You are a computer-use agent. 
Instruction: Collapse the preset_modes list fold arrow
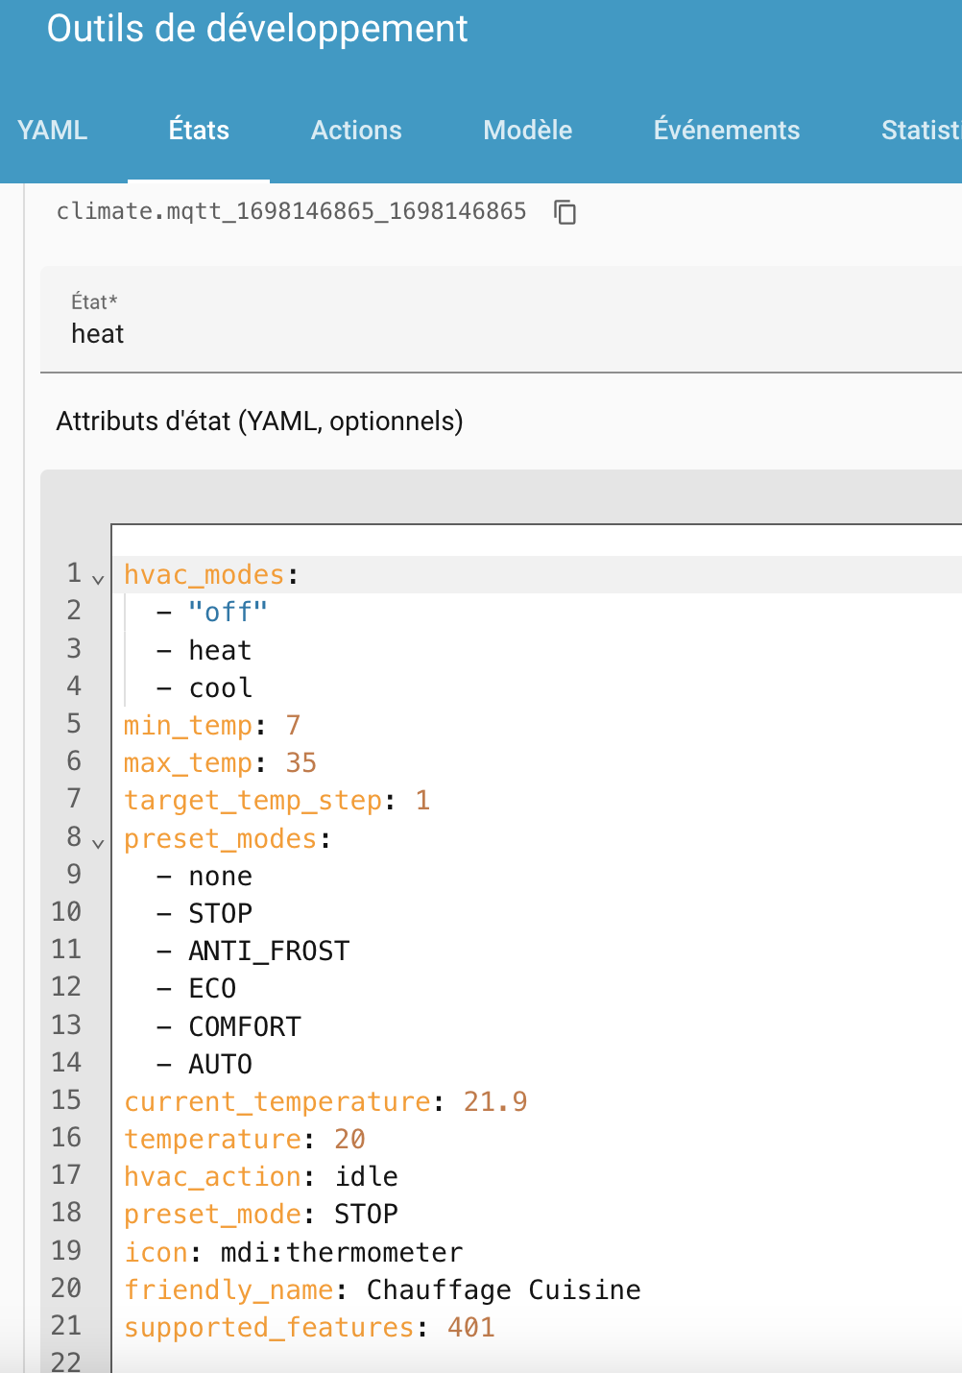point(98,843)
